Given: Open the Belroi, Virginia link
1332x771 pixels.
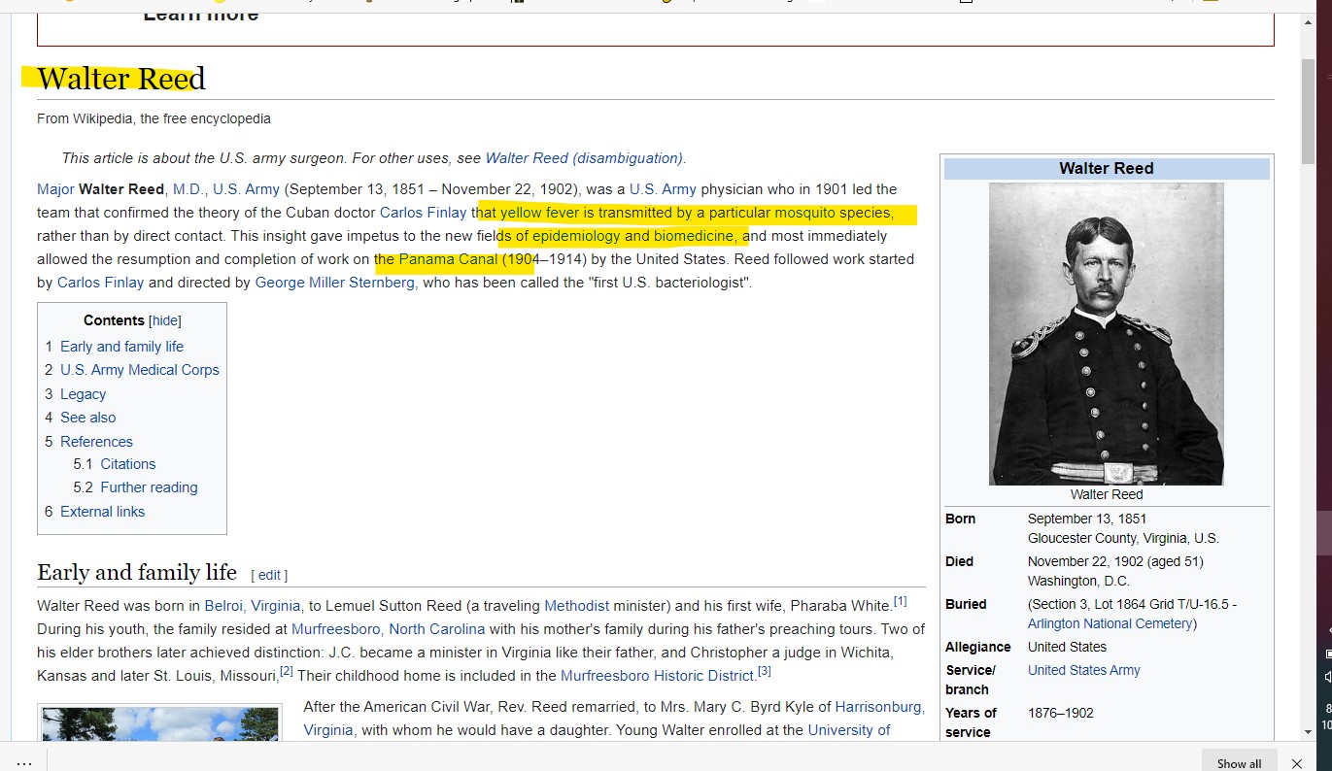Looking at the screenshot, I should point(253,606).
